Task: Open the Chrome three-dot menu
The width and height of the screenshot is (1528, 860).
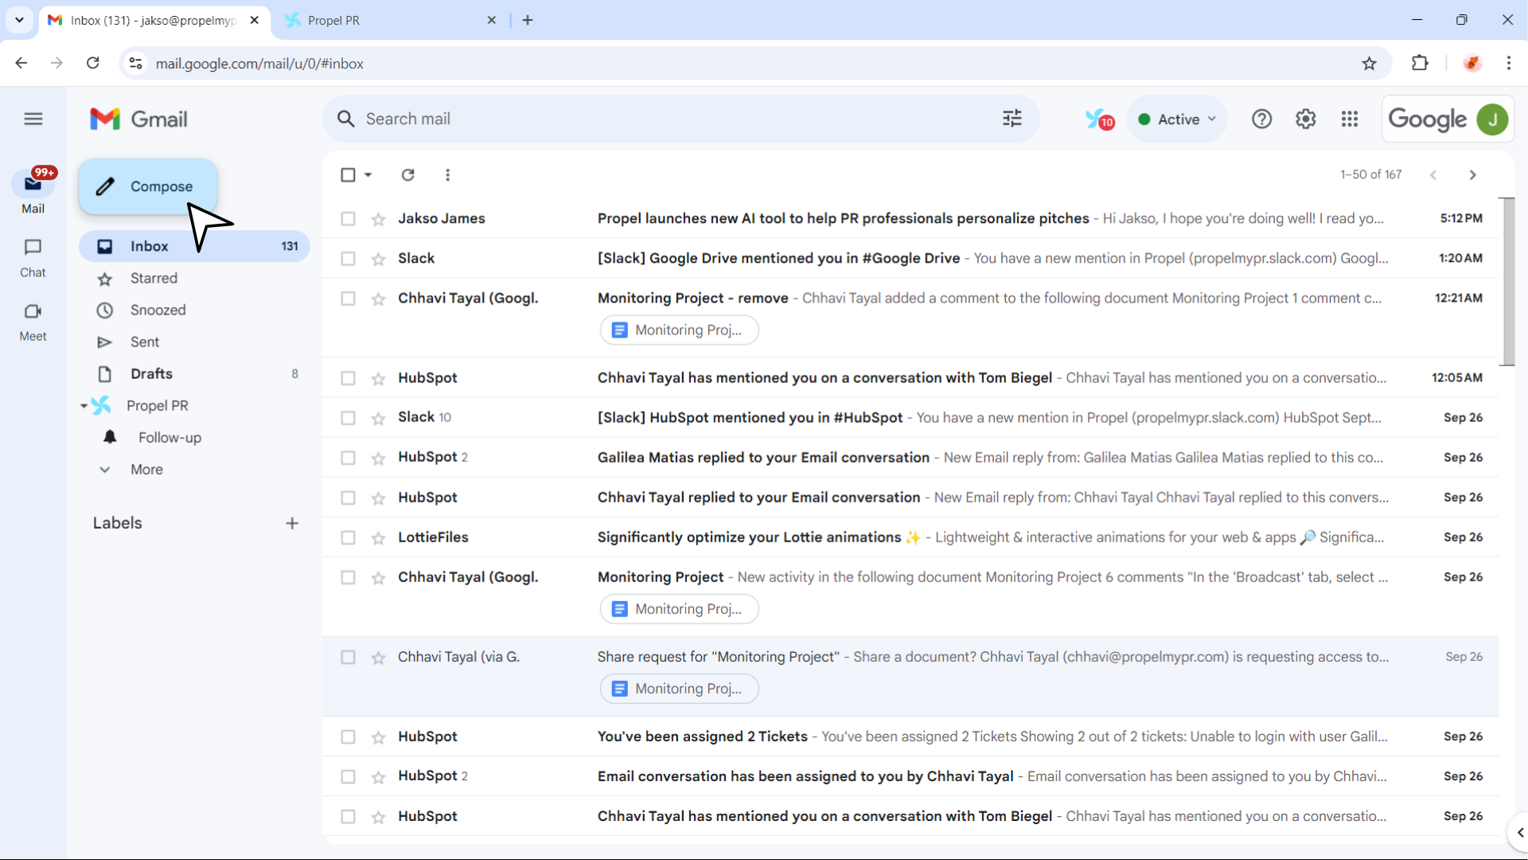Action: click(1509, 63)
